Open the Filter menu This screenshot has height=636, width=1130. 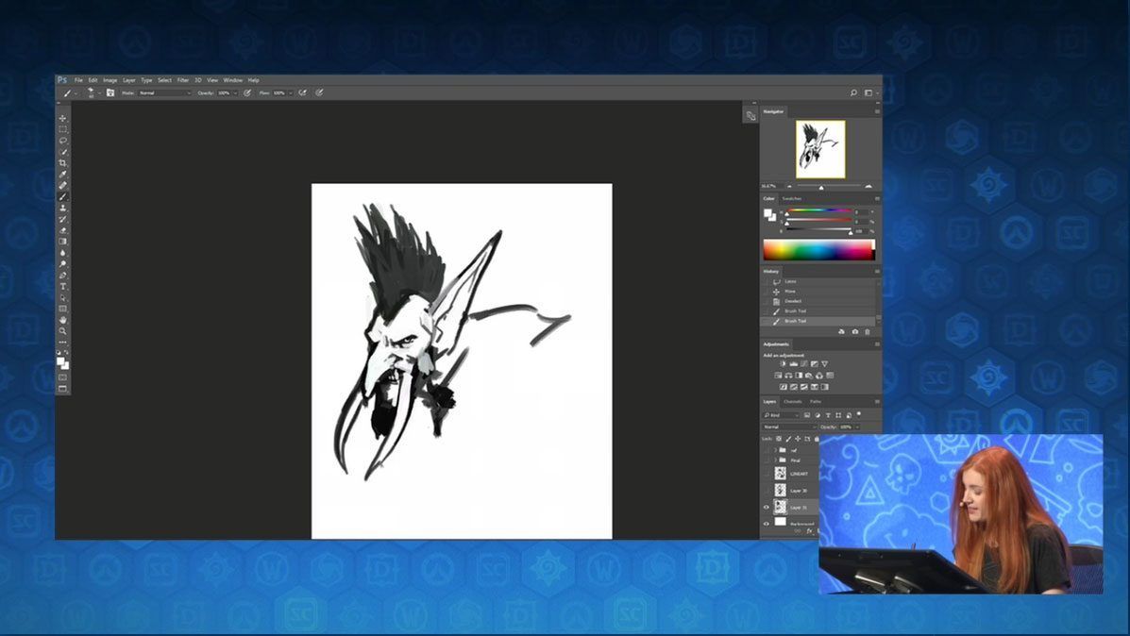[183, 80]
